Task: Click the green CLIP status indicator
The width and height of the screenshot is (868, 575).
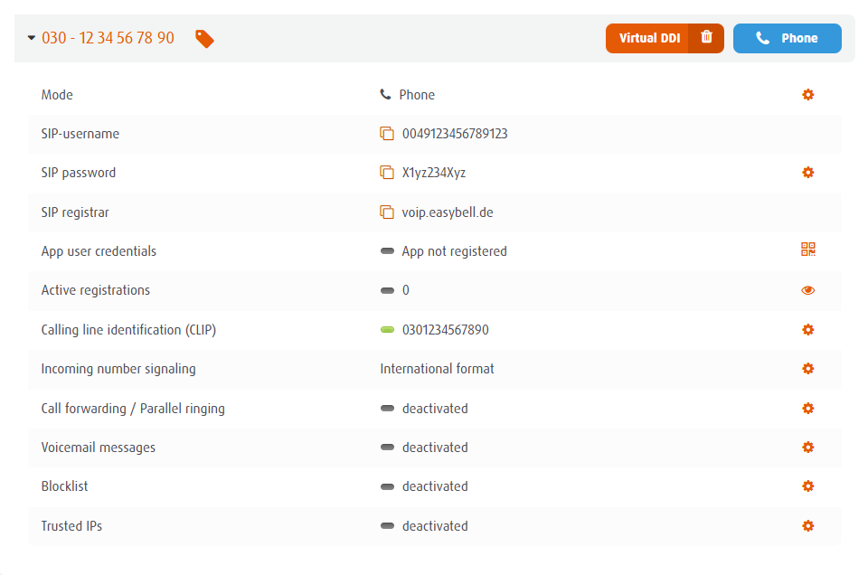Action: coord(387,330)
